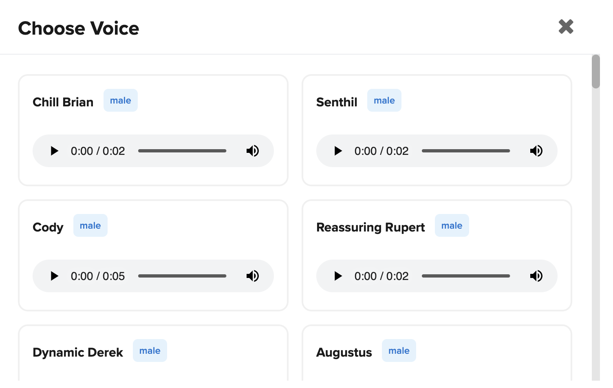Screen dimensions: 613x388
Task: Click the Cody audio seek bar
Action: point(182,276)
